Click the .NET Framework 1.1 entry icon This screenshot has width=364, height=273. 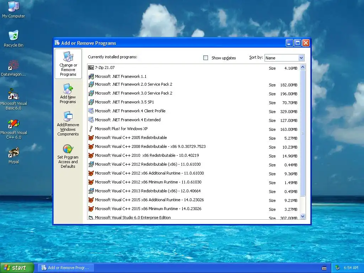point(91,76)
